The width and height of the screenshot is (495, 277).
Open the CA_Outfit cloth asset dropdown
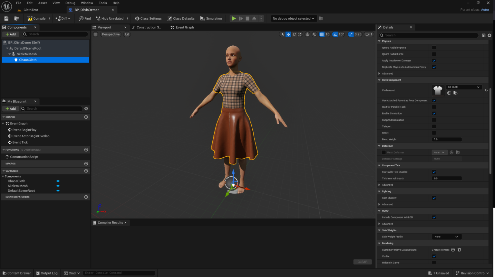464,87
